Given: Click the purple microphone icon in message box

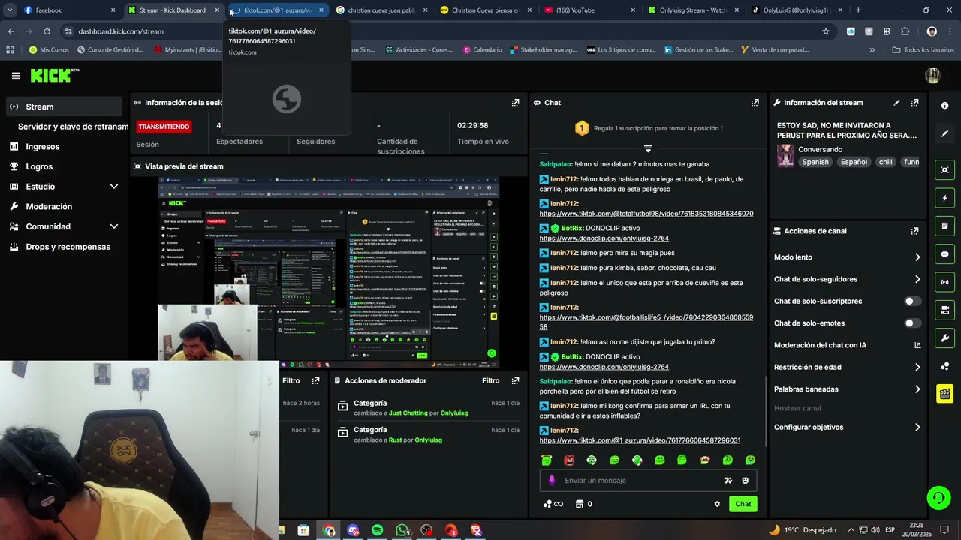Looking at the screenshot, I should click(x=552, y=481).
